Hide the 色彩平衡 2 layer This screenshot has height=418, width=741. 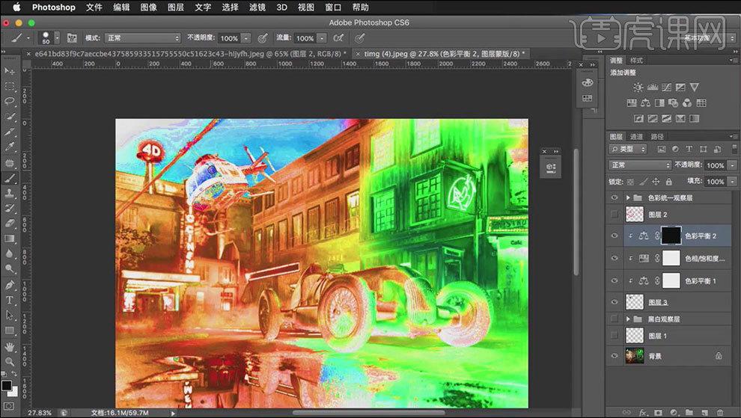[615, 236]
